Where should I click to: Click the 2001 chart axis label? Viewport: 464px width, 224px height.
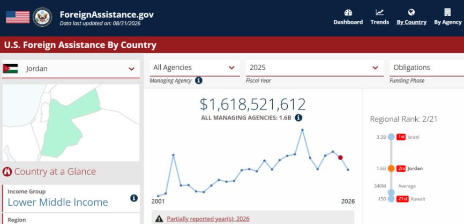pos(158,201)
